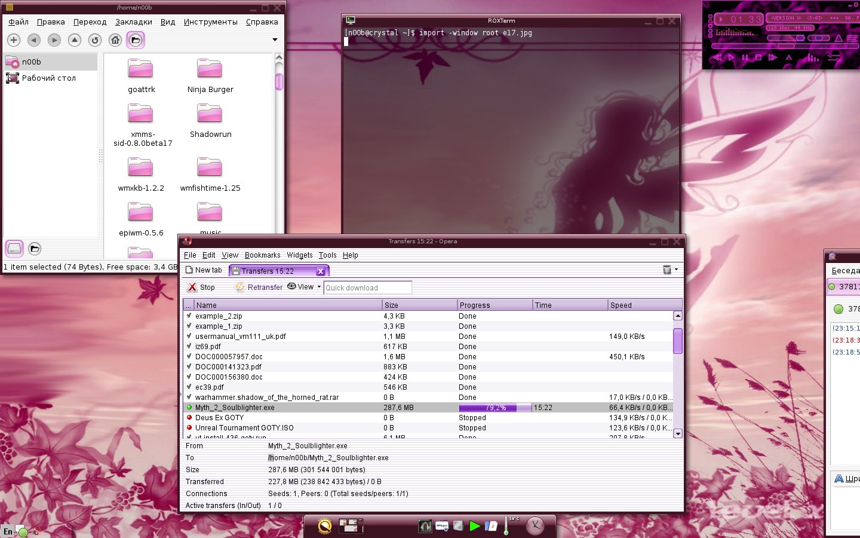Select the Shadowrun folder
860x538 pixels.
[x=210, y=121]
